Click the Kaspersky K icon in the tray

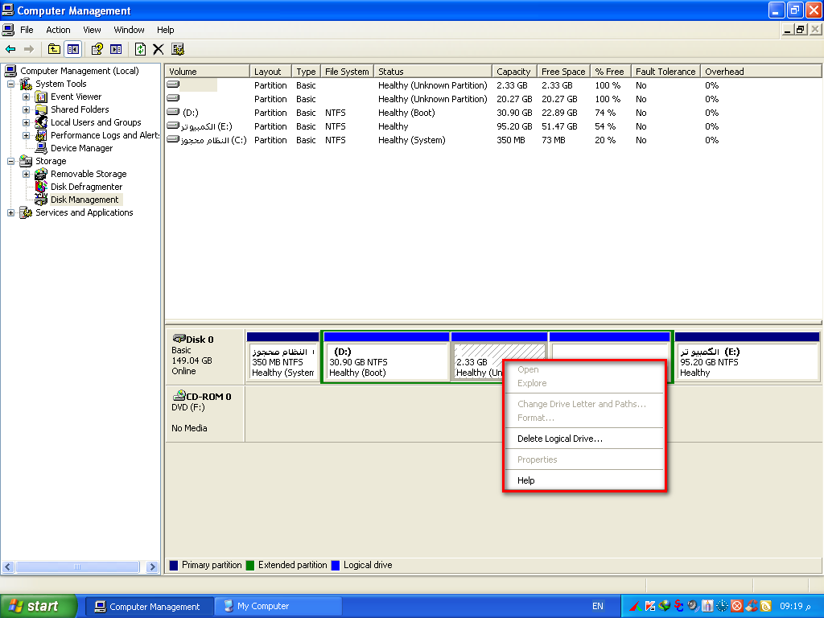tap(650, 606)
